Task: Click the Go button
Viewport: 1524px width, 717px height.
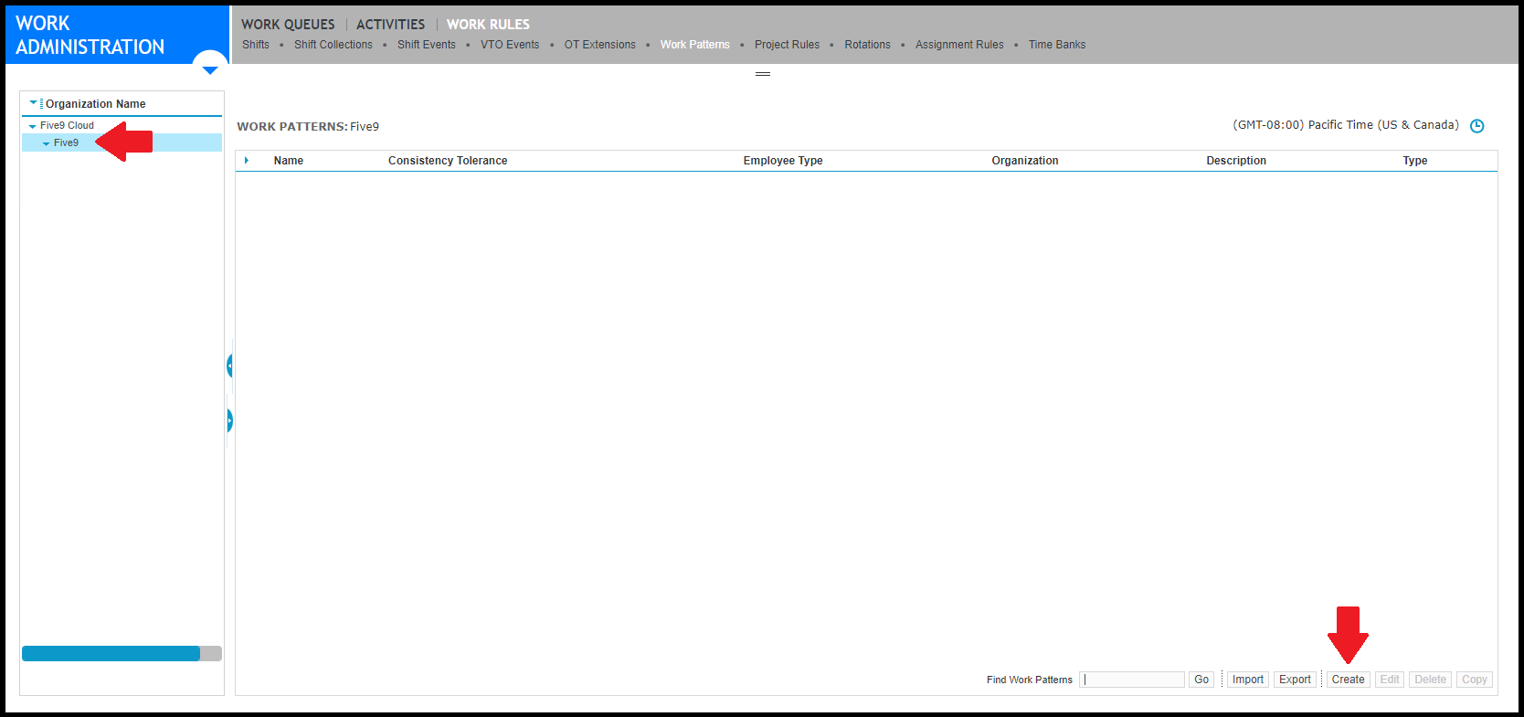Action: click(x=1201, y=680)
